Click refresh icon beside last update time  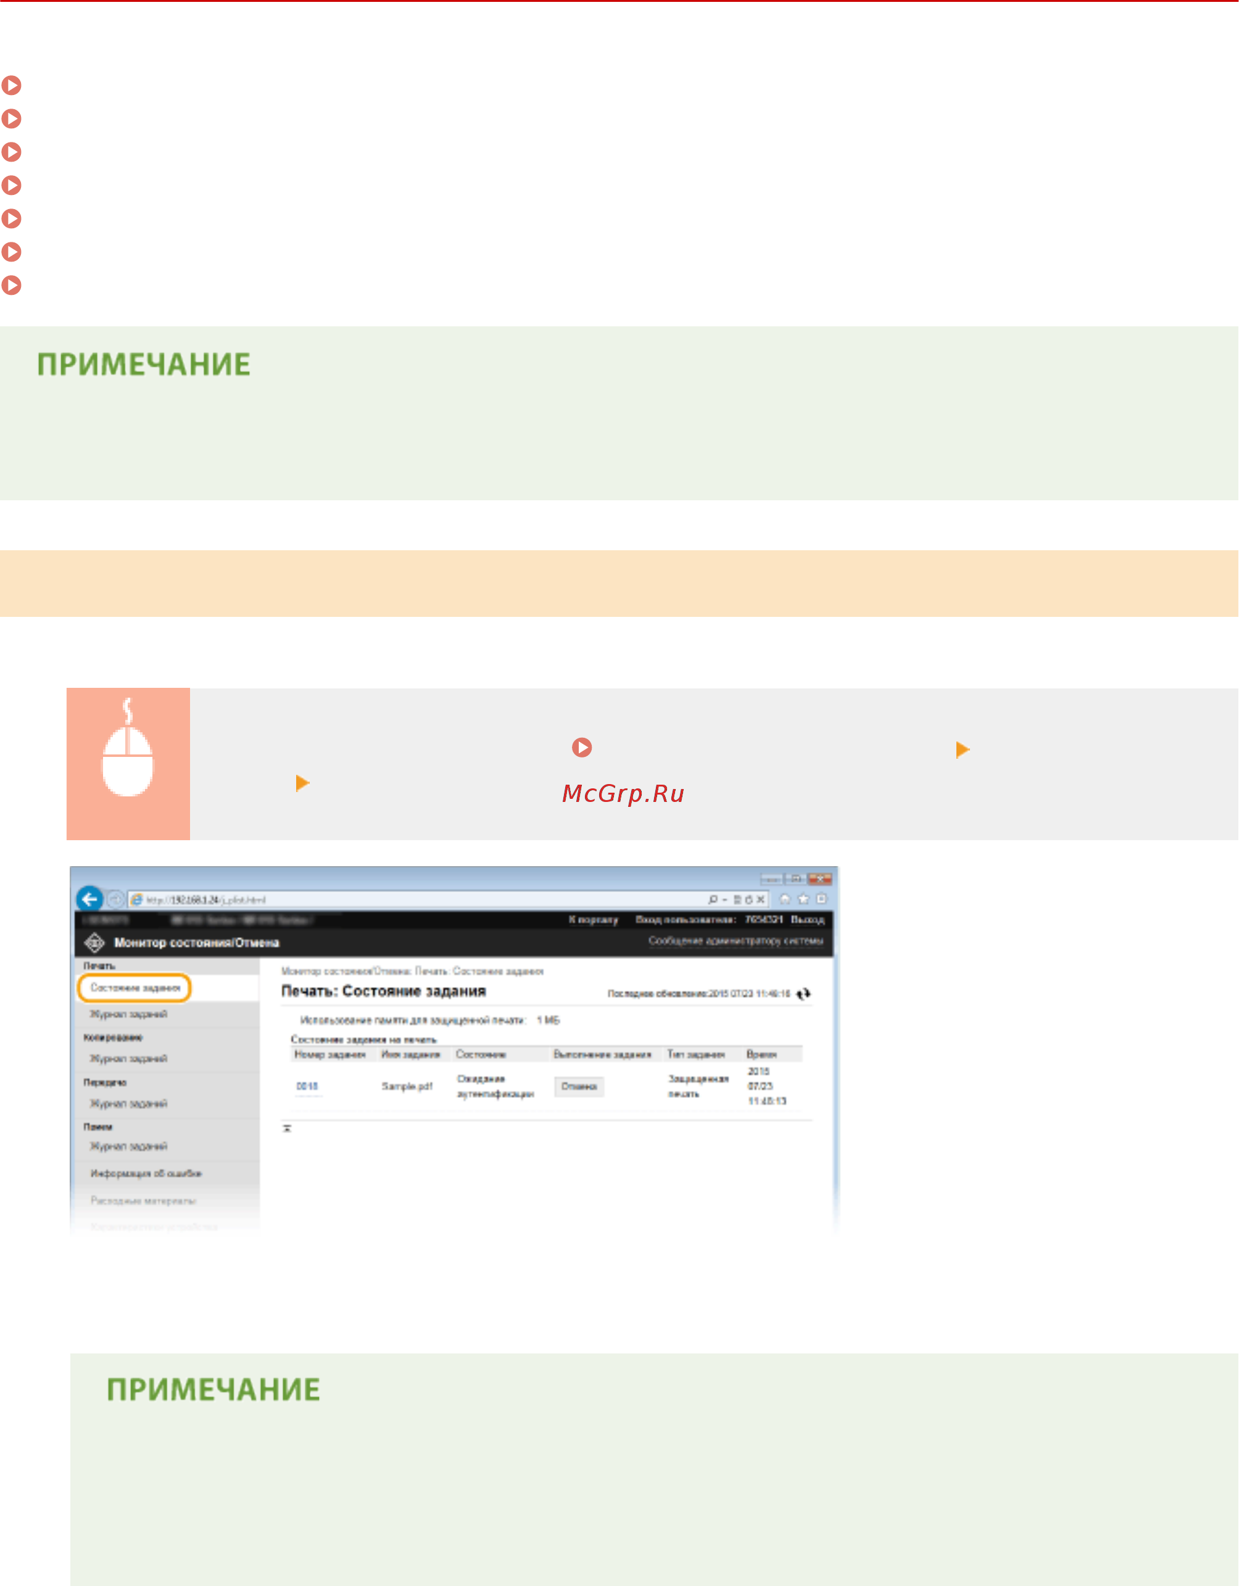(803, 994)
